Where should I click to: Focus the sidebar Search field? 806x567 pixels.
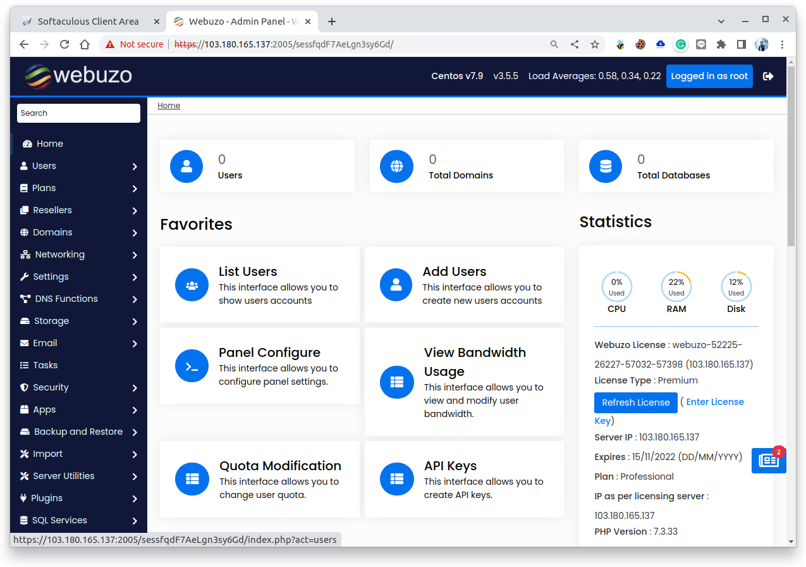point(78,113)
